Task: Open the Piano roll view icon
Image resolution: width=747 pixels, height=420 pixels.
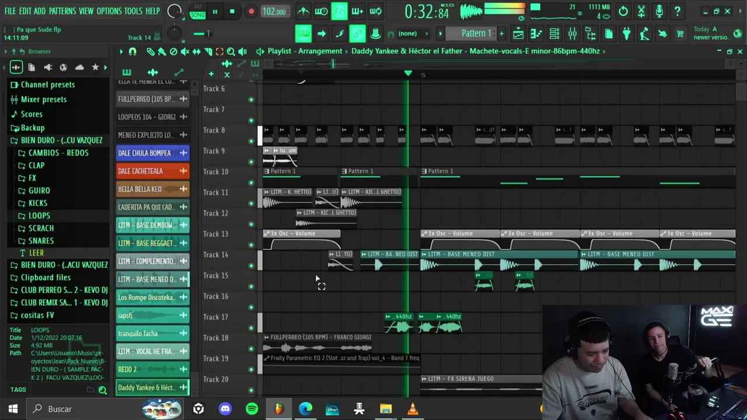Action: point(536,34)
